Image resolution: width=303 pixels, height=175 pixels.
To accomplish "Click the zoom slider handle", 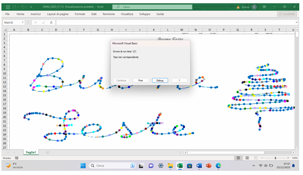I will coord(275,158).
